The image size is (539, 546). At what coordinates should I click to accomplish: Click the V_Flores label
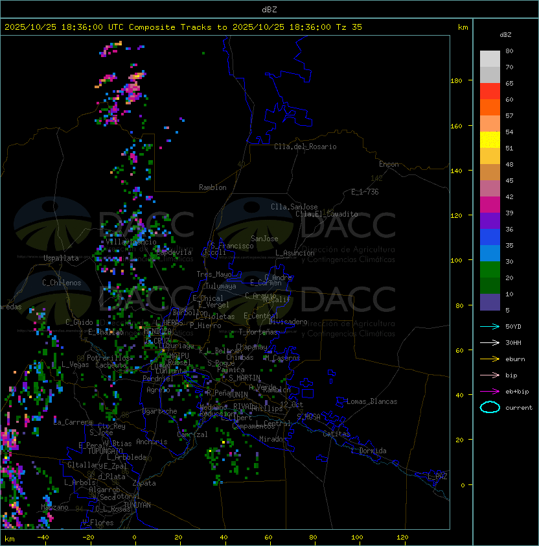(x=98, y=523)
